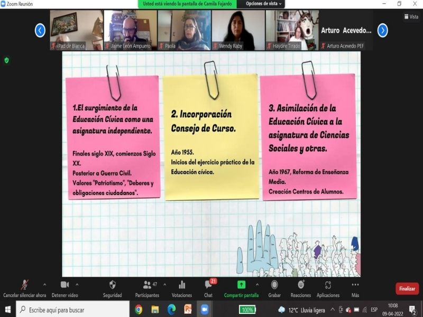Image resolution: width=423 pixels, height=317 pixels.
Task: Select iPad de Blanca video thumbnail
Action: coord(76,30)
